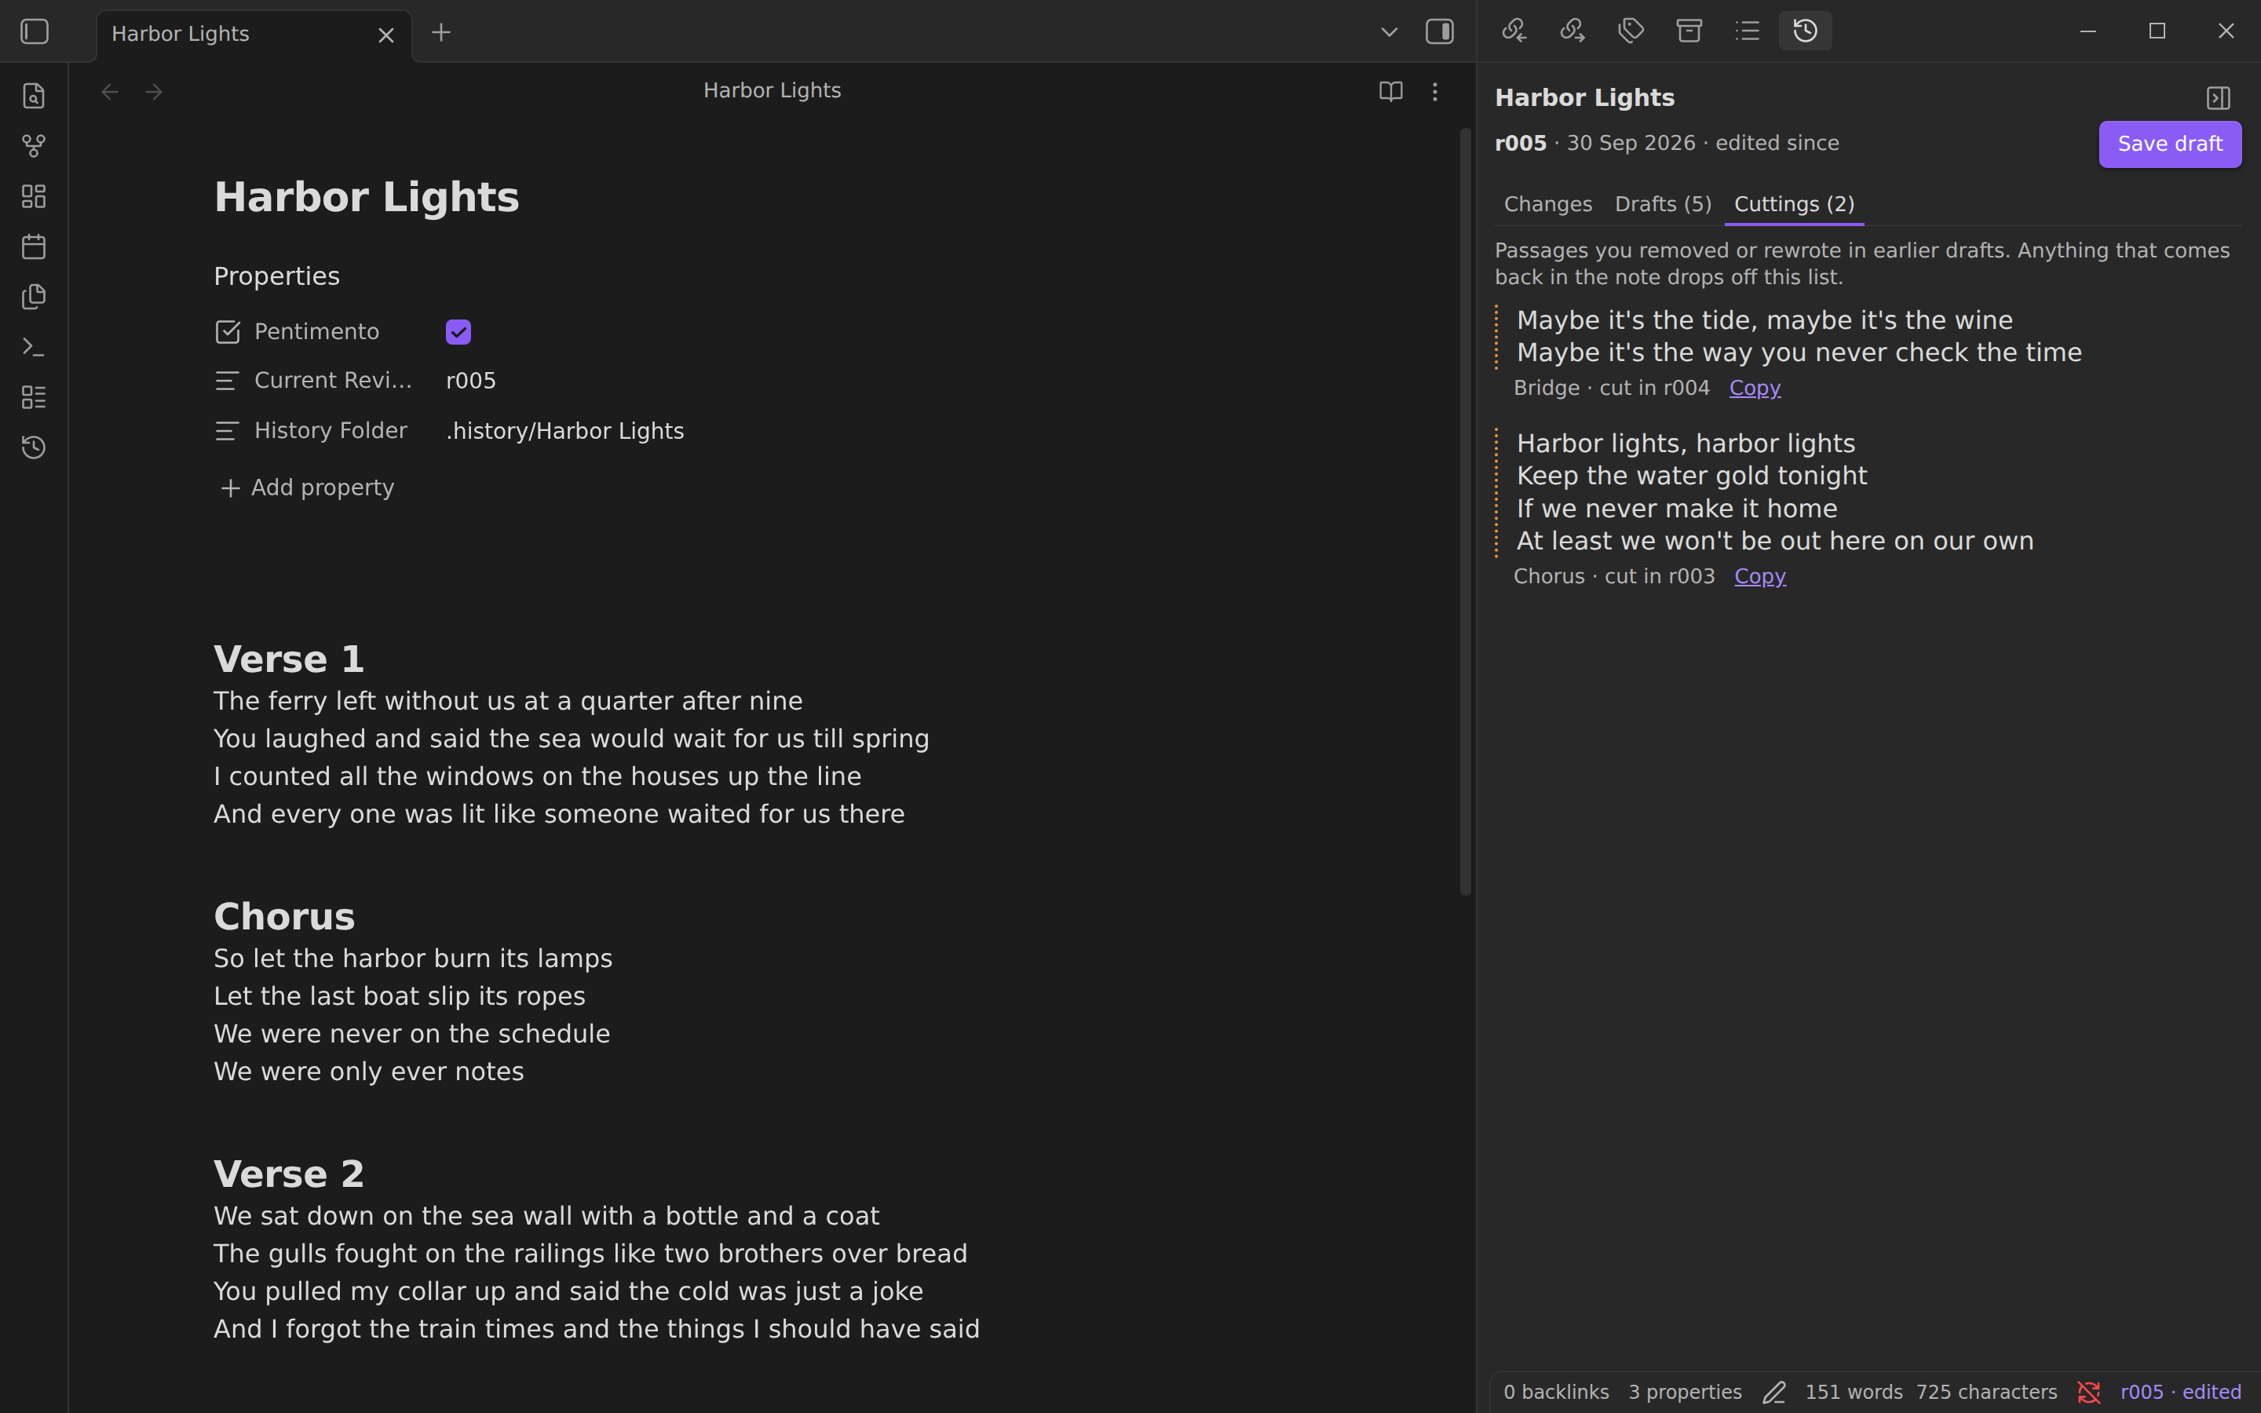Select the Cuttings (2) tab
The height and width of the screenshot is (1413, 2261).
[1794, 205]
